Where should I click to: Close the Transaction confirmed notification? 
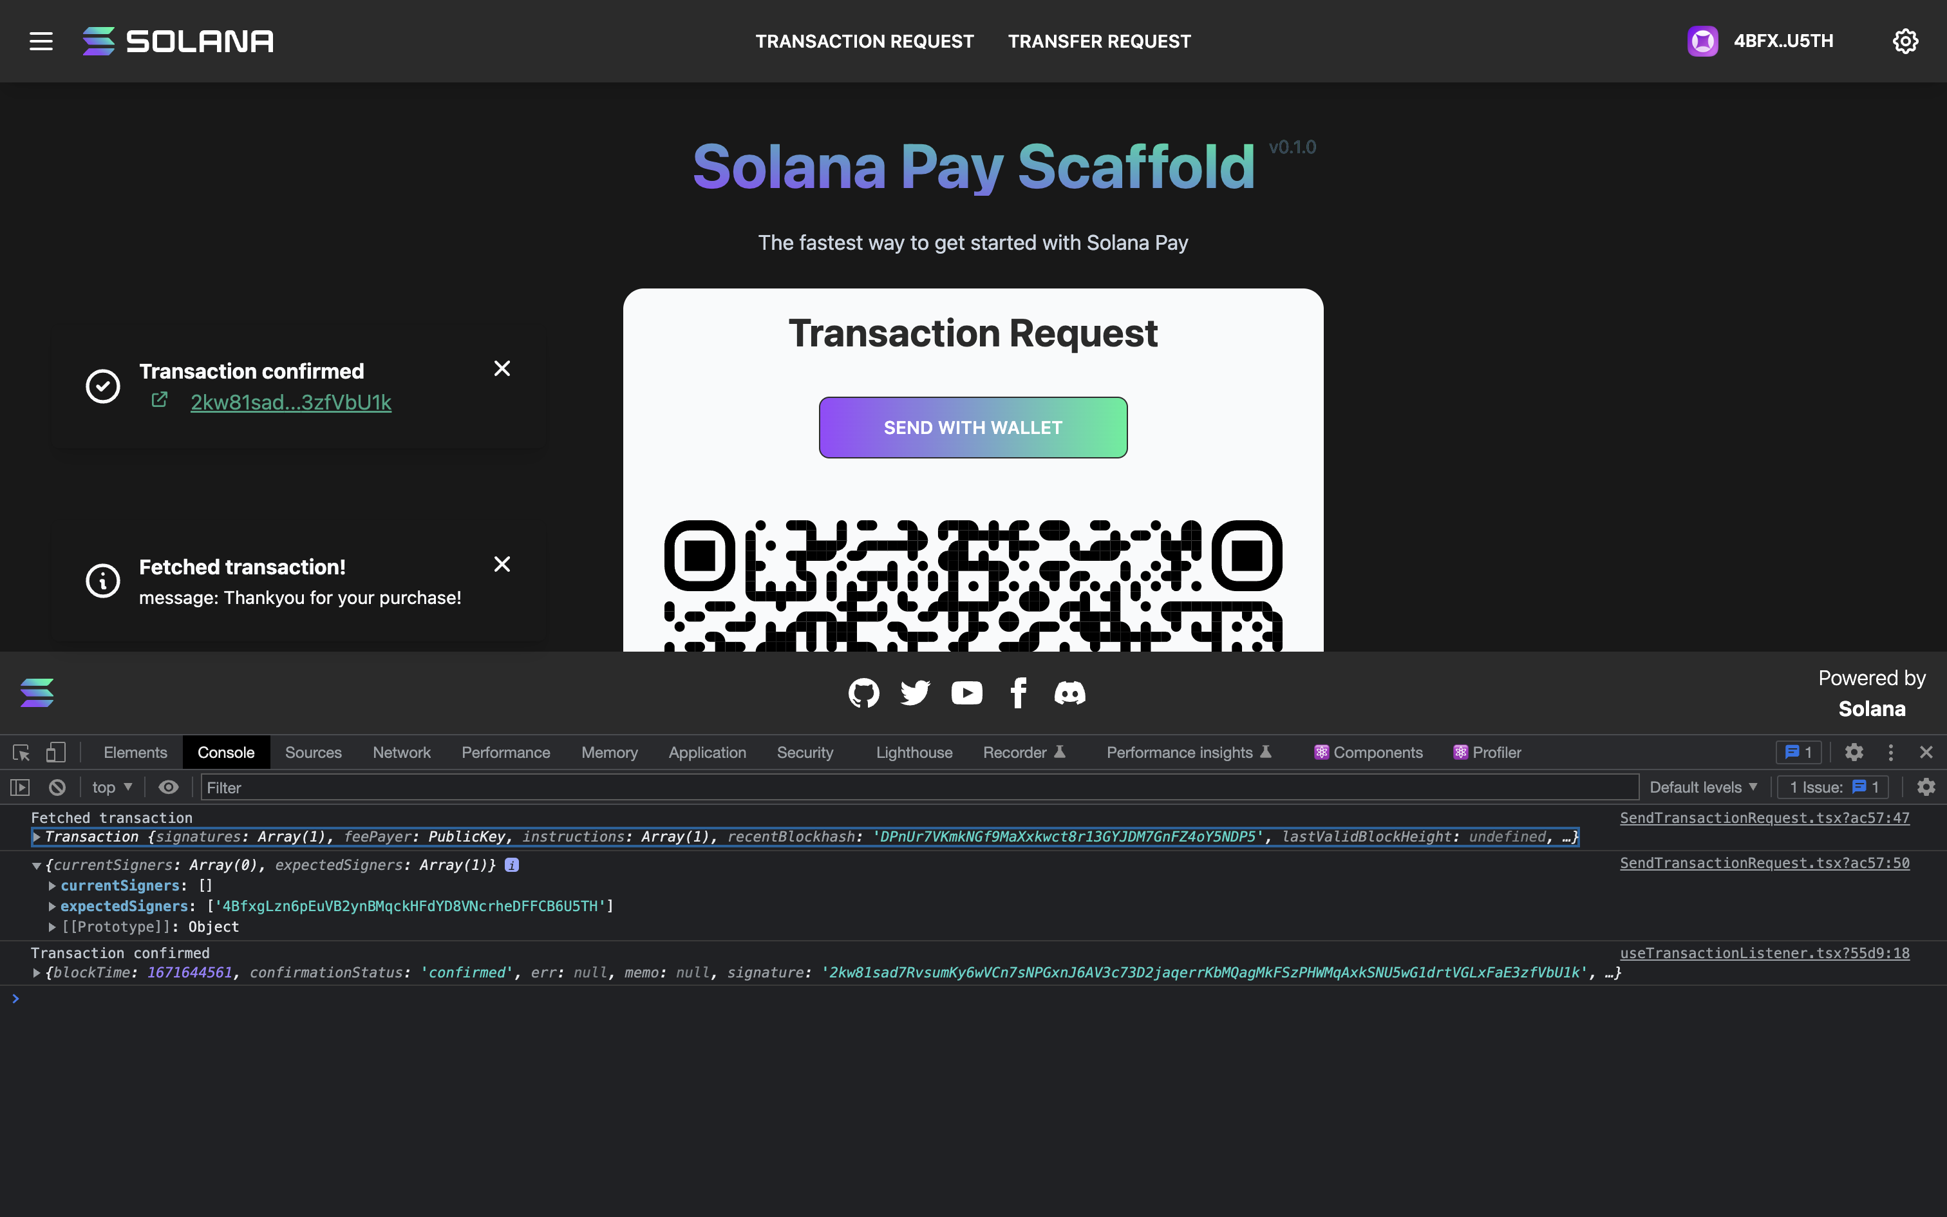click(x=502, y=367)
